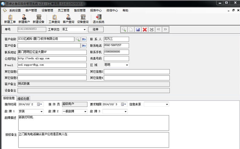The width and height of the screenshot is (240, 149).
Task: Click the app logo icon left of 系统设置
Action: pyautogui.click(x=5, y=10)
